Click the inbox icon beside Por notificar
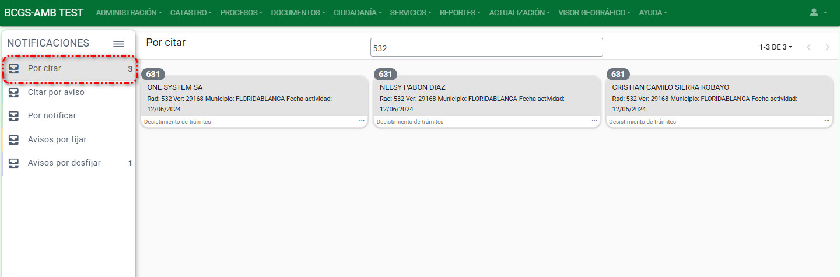840x277 pixels. pyautogui.click(x=14, y=116)
